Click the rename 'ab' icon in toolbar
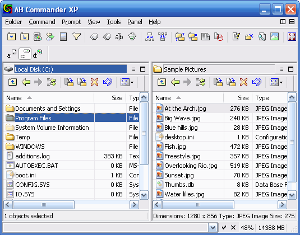Screen dimensions: 300x235 click(119, 36)
